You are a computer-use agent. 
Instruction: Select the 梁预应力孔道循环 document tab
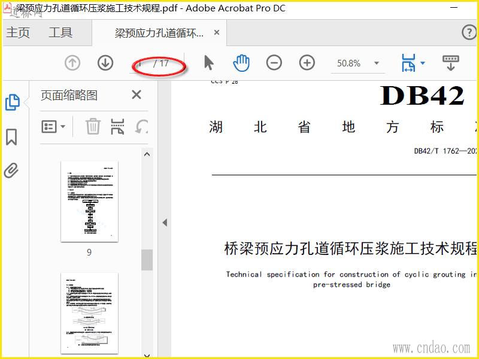click(159, 33)
